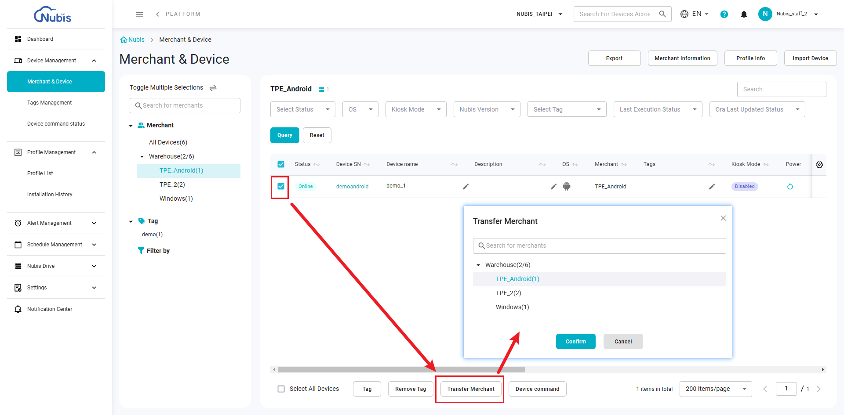Screen dimensions: 844x415
Task: Click the toggle multiple selections swap icon
Action: (213, 88)
